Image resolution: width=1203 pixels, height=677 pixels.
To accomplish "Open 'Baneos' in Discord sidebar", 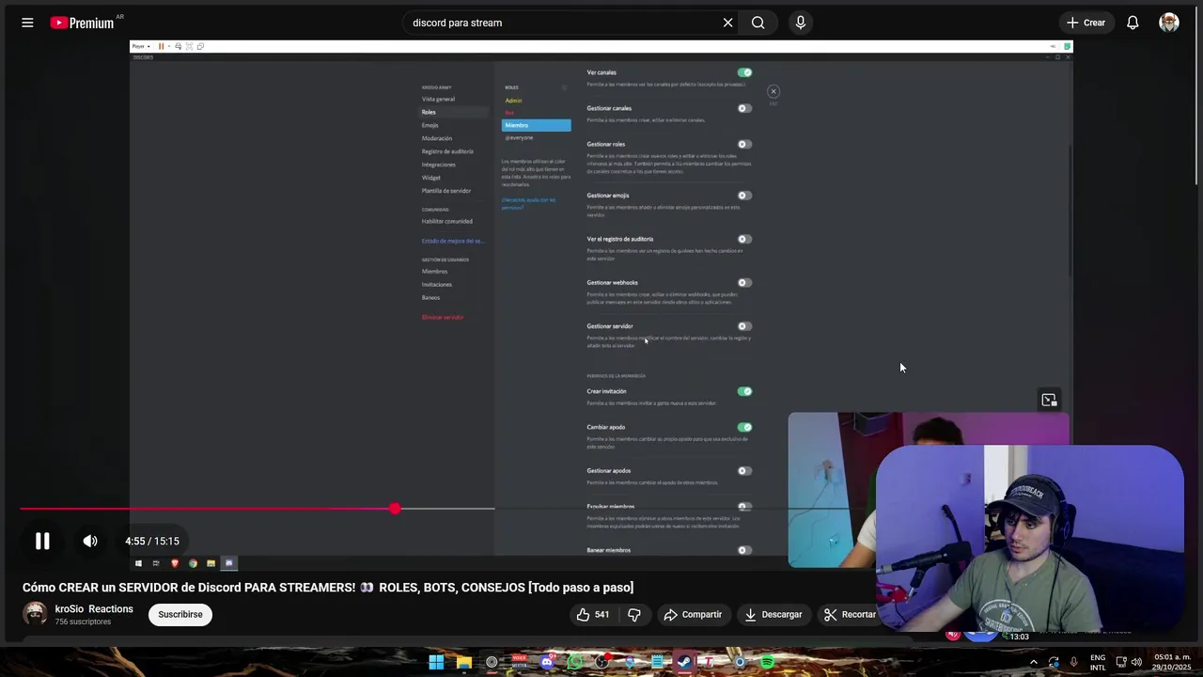I will [430, 297].
